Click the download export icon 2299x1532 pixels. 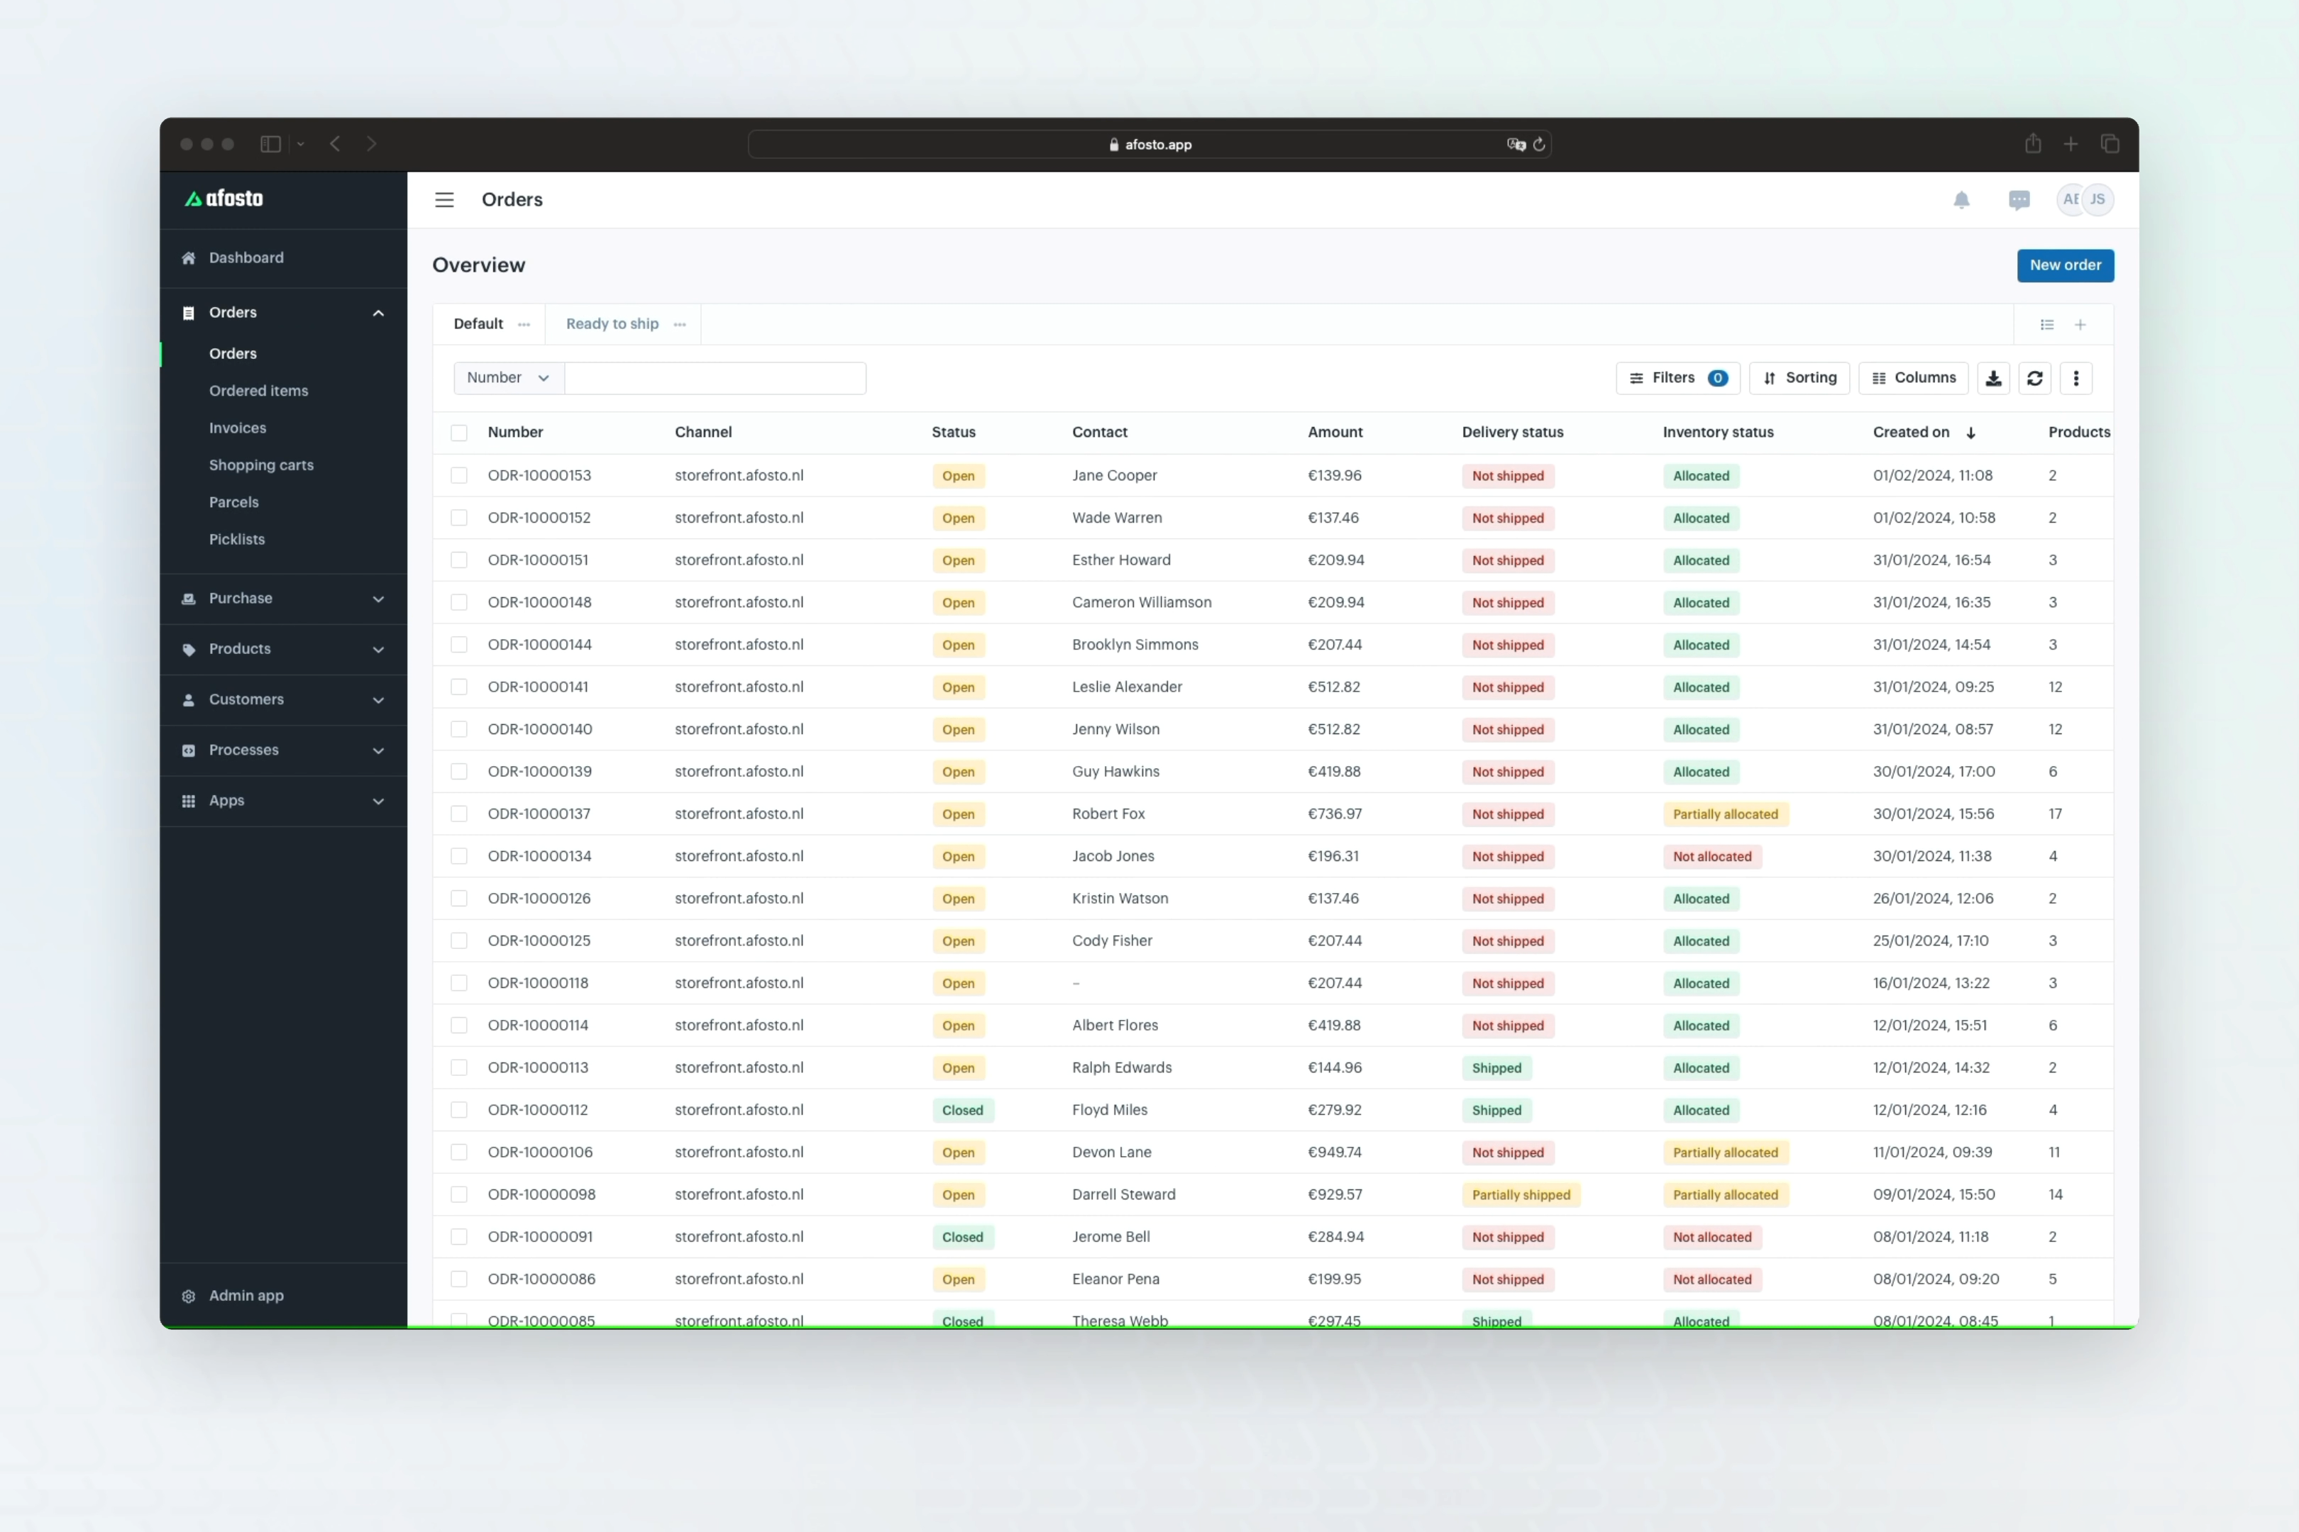1993,378
